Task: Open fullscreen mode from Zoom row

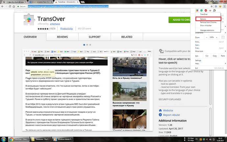Action: coord(223,38)
